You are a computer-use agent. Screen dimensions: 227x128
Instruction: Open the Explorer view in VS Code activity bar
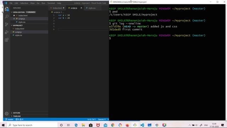pyautogui.click(x=6, y=9)
